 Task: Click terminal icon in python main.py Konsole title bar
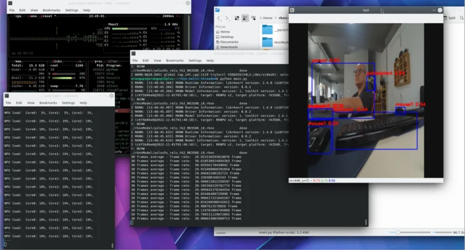[x=134, y=54]
